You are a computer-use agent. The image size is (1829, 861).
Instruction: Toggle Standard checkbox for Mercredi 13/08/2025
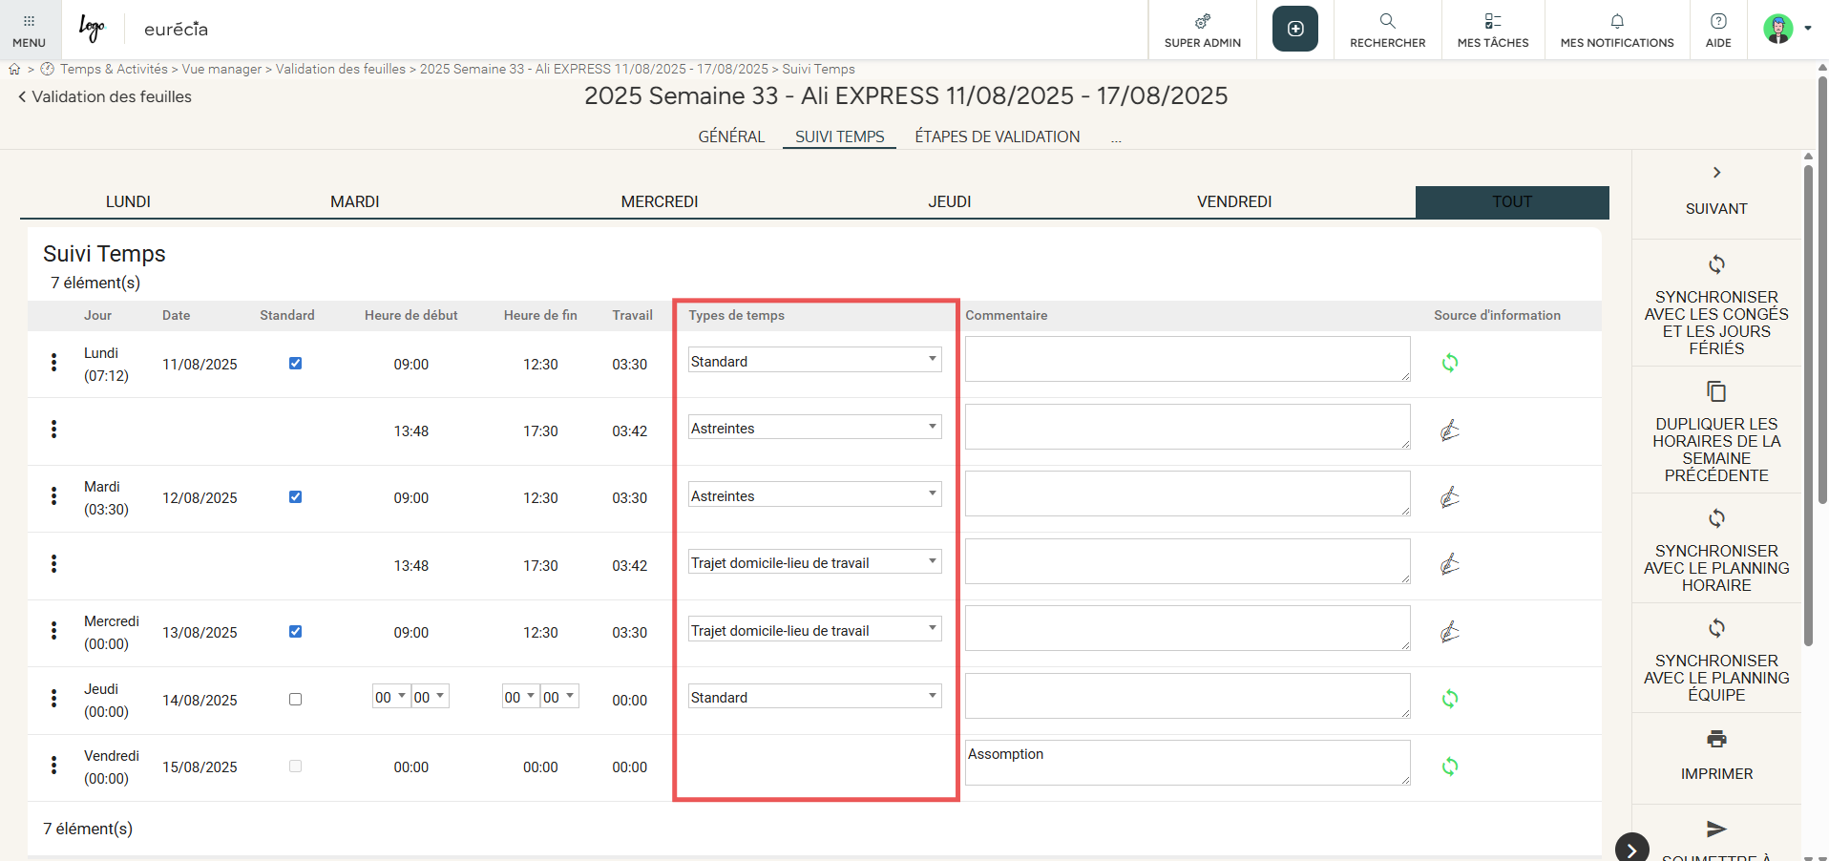coord(295,631)
